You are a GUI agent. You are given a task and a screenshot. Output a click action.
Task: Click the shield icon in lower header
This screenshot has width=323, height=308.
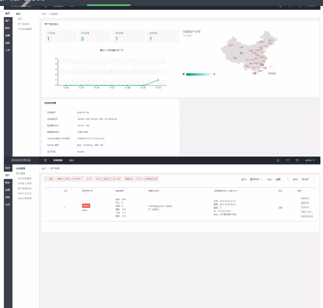[287, 160]
